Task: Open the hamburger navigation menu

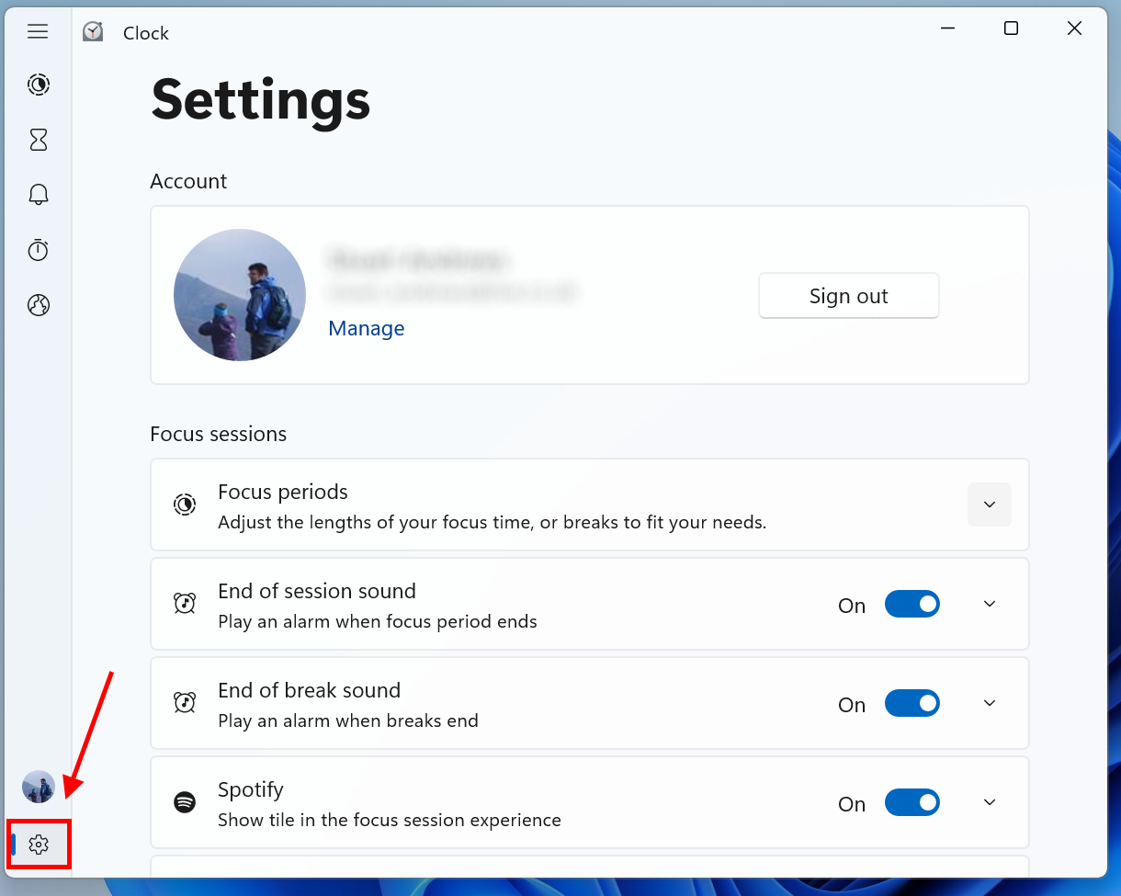Action: point(38,32)
